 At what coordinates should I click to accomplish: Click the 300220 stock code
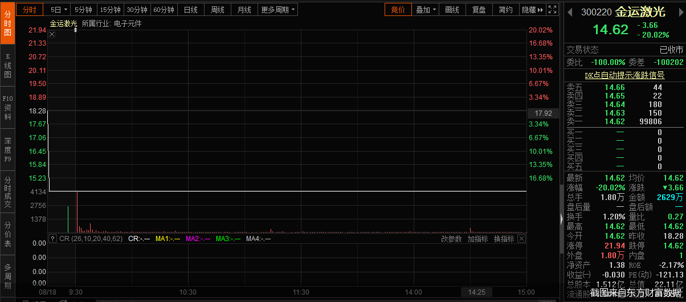(596, 11)
